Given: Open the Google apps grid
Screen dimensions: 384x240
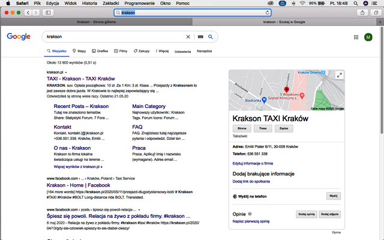Looking at the screenshot, I should [356, 37].
